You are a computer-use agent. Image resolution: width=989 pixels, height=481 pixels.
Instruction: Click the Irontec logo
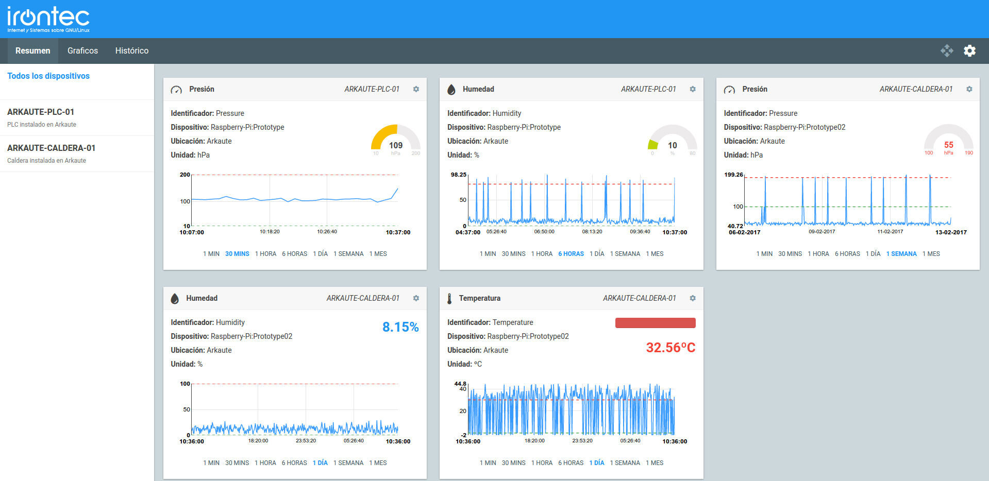coord(48,19)
